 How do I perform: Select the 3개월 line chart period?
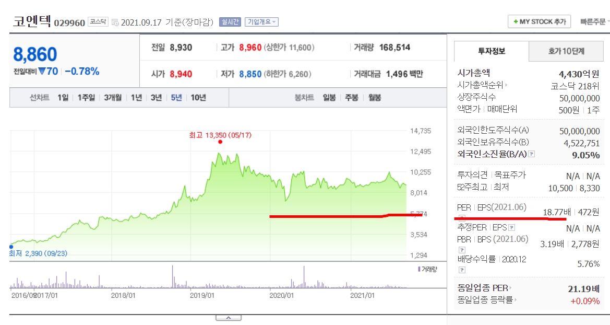point(112,97)
